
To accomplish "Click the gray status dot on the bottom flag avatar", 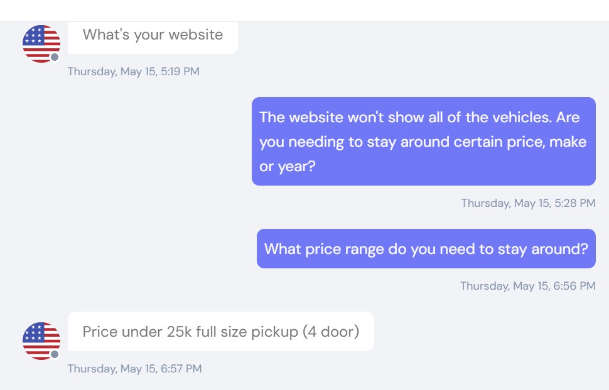I will click(55, 354).
